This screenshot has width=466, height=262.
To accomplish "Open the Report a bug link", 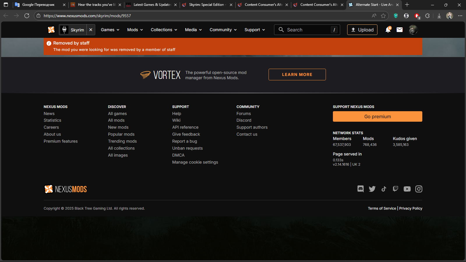I will tap(185, 141).
